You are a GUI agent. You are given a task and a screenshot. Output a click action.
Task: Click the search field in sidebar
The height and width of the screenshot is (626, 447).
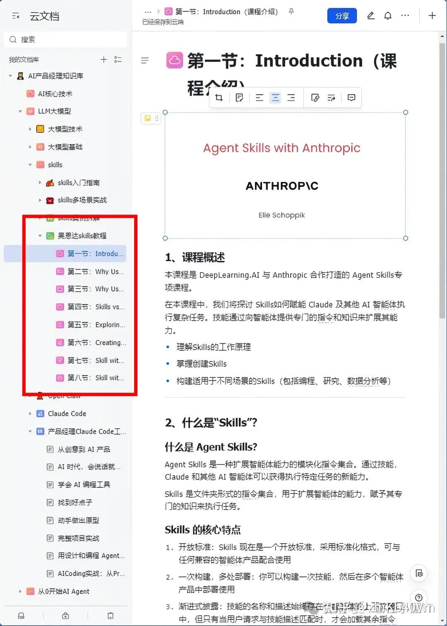[65, 39]
